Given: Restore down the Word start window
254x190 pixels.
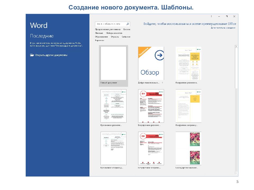Looking at the screenshot, I should (x=227, y=16).
